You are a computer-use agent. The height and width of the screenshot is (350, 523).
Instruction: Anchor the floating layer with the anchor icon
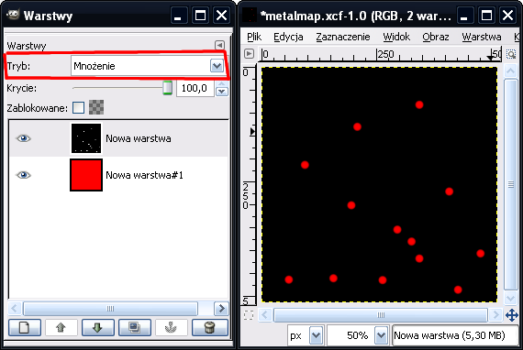[171, 327]
